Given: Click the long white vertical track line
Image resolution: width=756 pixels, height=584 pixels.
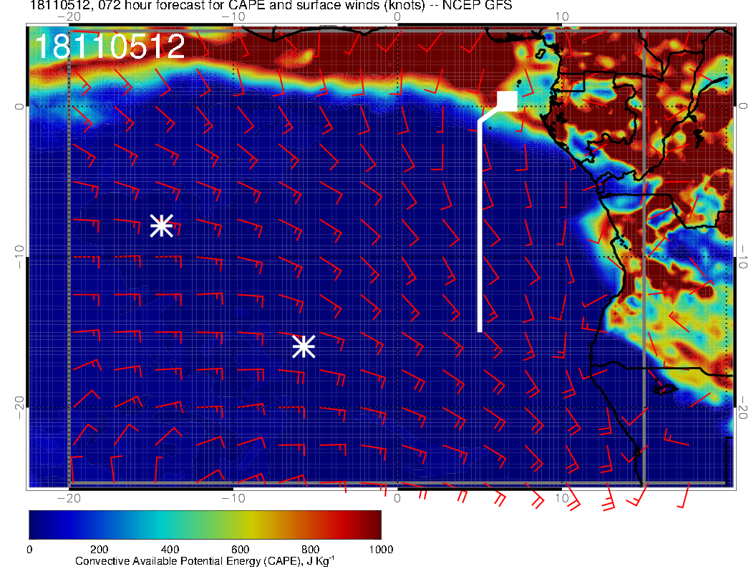Looking at the screenshot, I should coord(480,229).
